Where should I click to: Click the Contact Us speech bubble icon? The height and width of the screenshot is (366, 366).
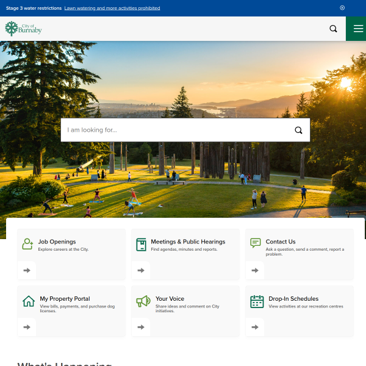[x=256, y=243]
